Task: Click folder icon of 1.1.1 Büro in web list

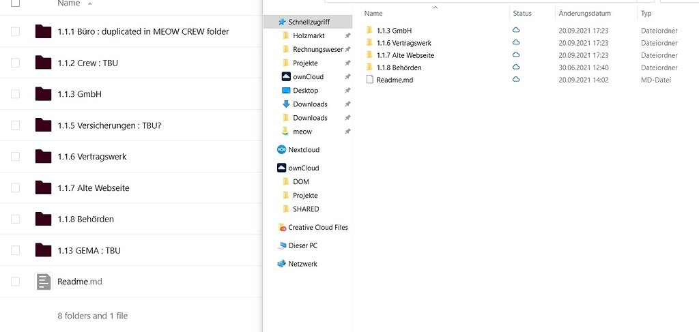Action: [x=43, y=31]
